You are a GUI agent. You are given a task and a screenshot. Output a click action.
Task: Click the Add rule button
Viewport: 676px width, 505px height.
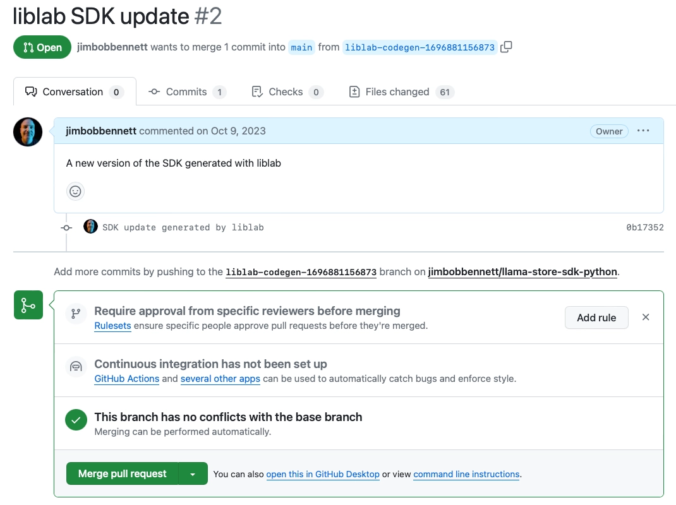pos(596,318)
